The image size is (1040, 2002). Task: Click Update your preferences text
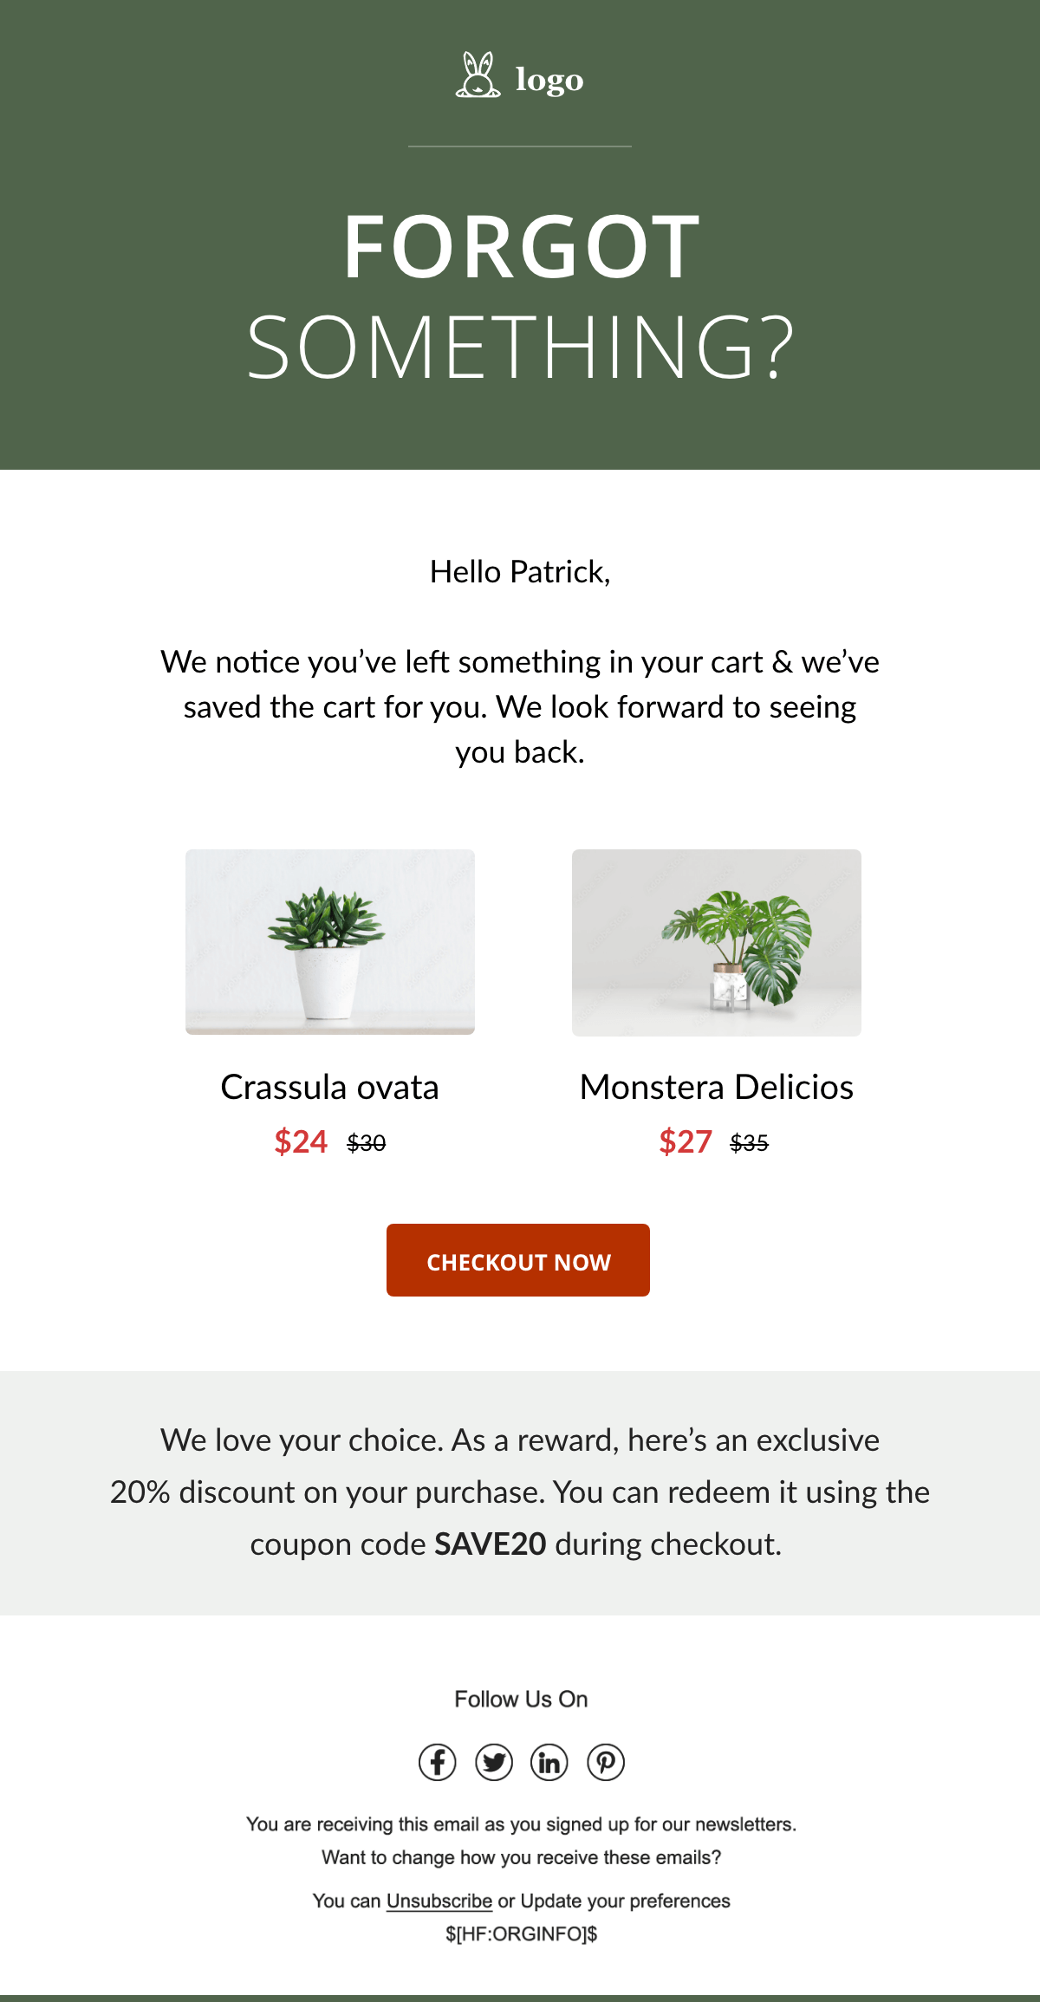625,1901
